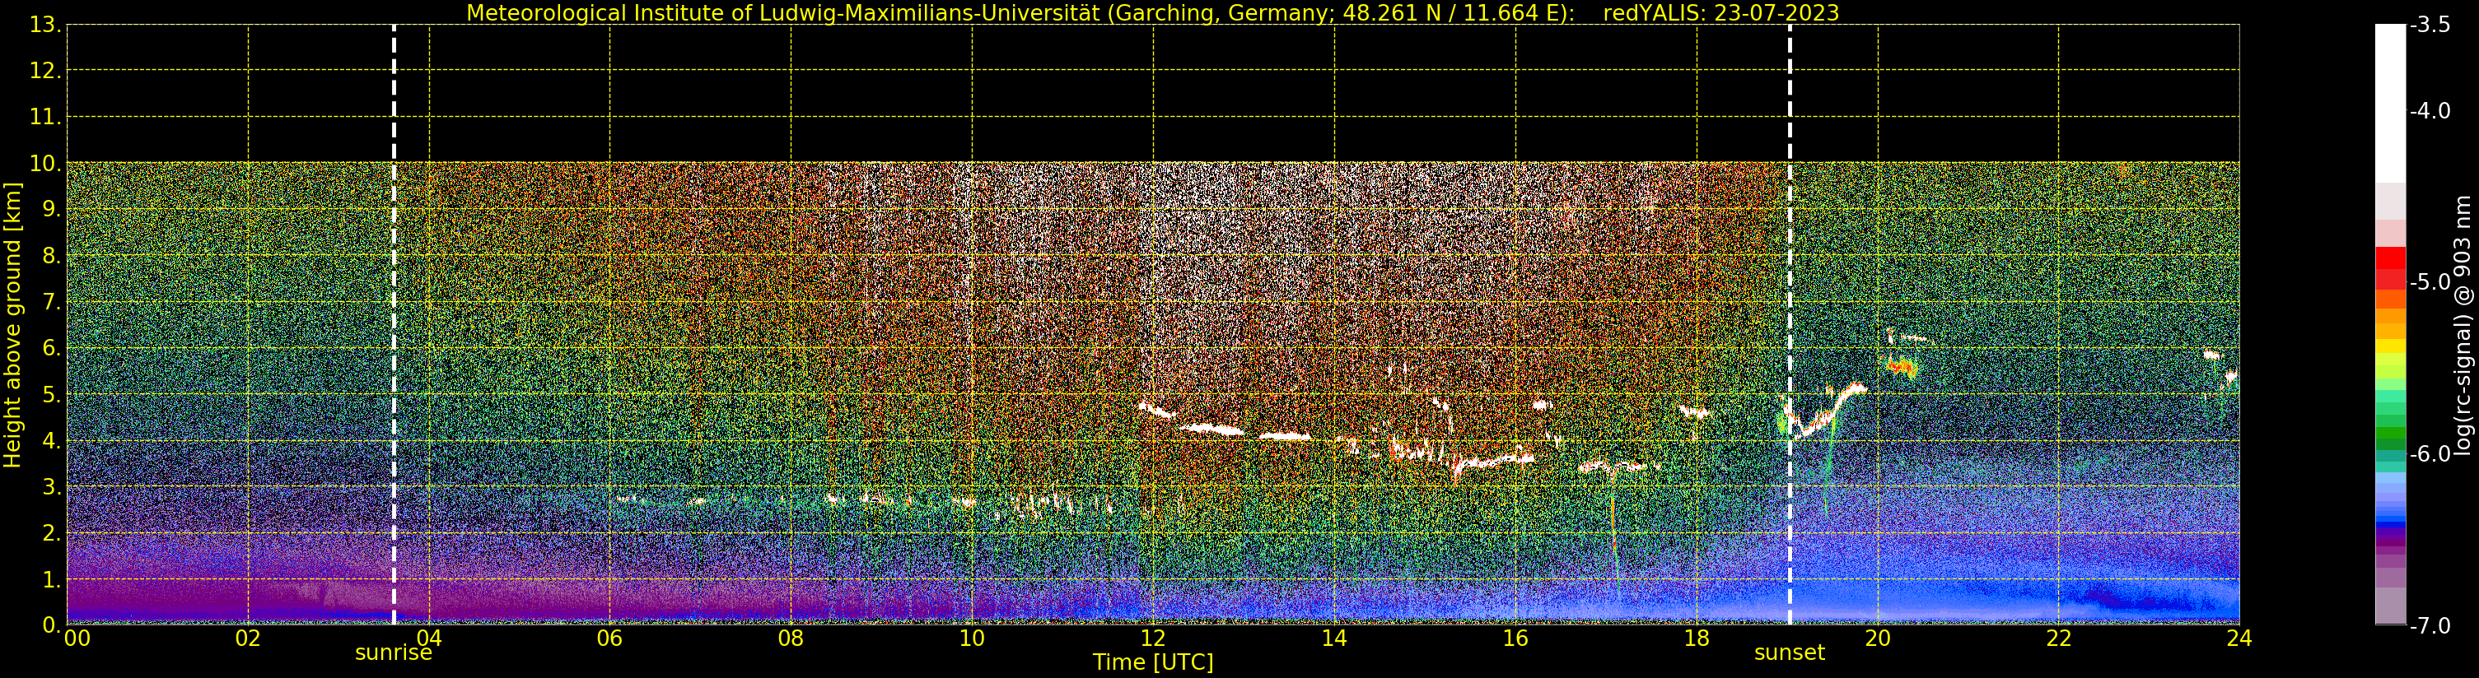Click the '3.' height tick label
The width and height of the screenshot is (2479, 678).
coord(51,486)
